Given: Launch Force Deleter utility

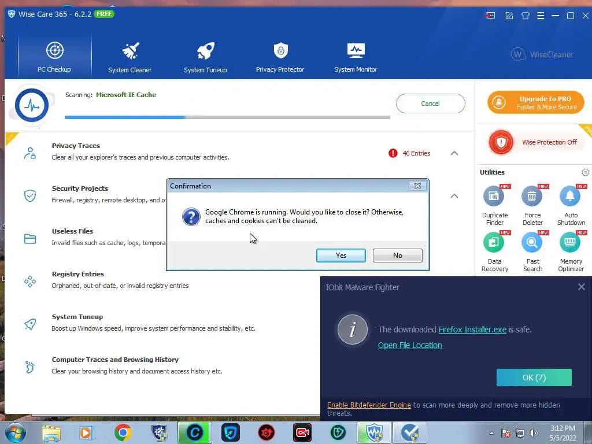Looking at the screenshot, I should coord(532,205).
